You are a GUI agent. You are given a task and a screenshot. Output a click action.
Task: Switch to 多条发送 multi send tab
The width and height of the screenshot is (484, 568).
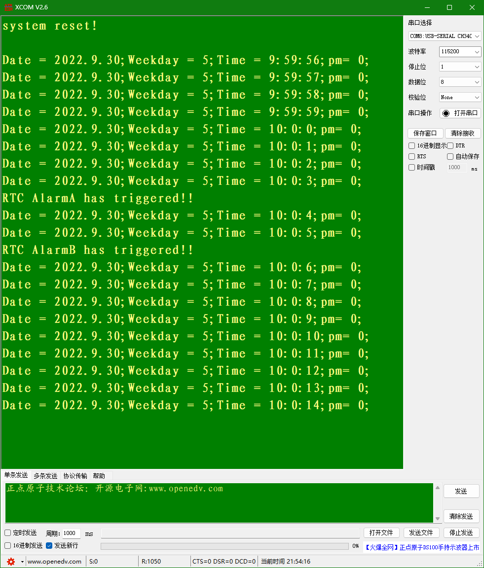click(45, 476)
